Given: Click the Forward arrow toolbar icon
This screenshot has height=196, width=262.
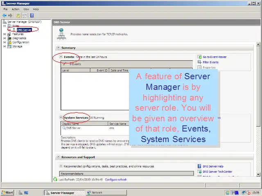Looking at the screenshot, I should point(10,16).
